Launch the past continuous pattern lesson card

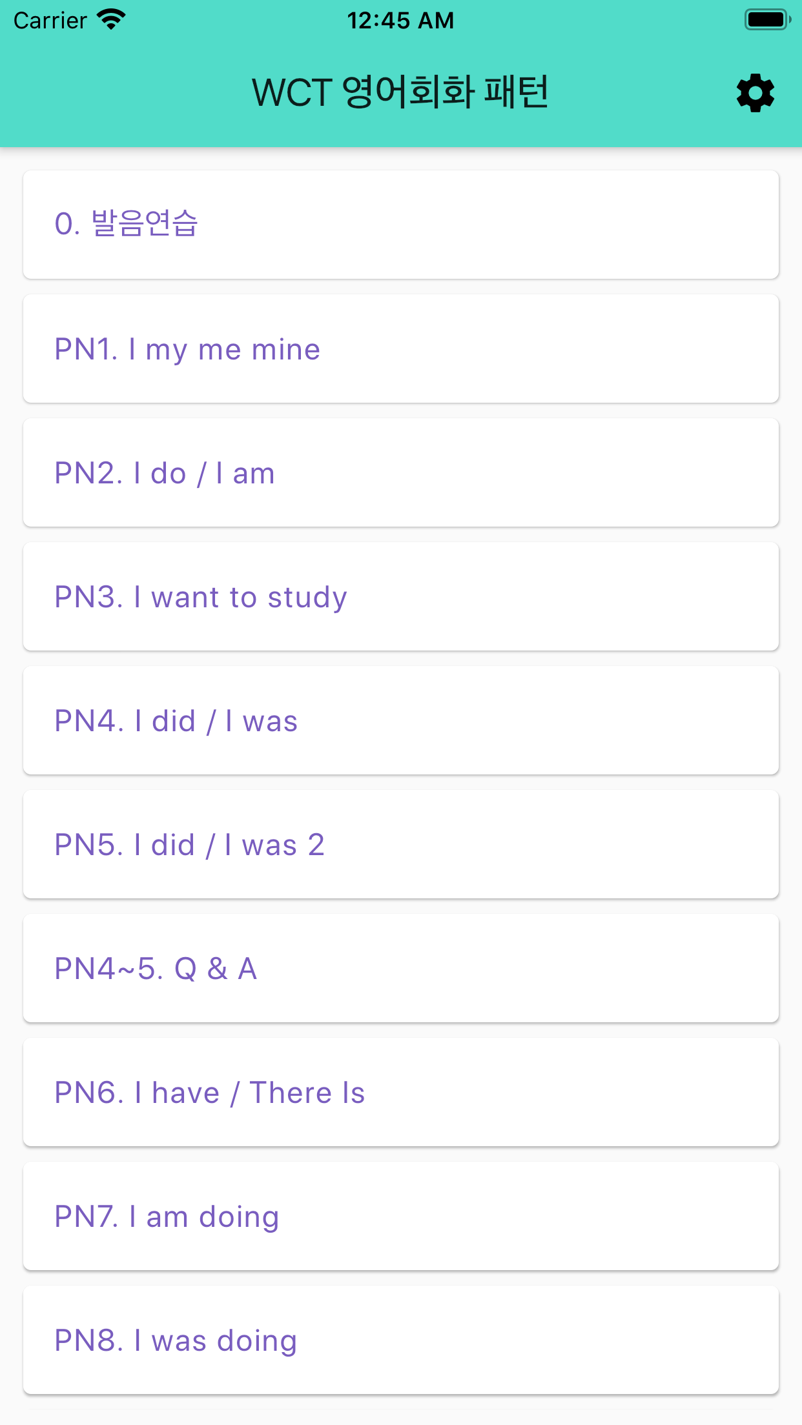(x=401, y=1340)
